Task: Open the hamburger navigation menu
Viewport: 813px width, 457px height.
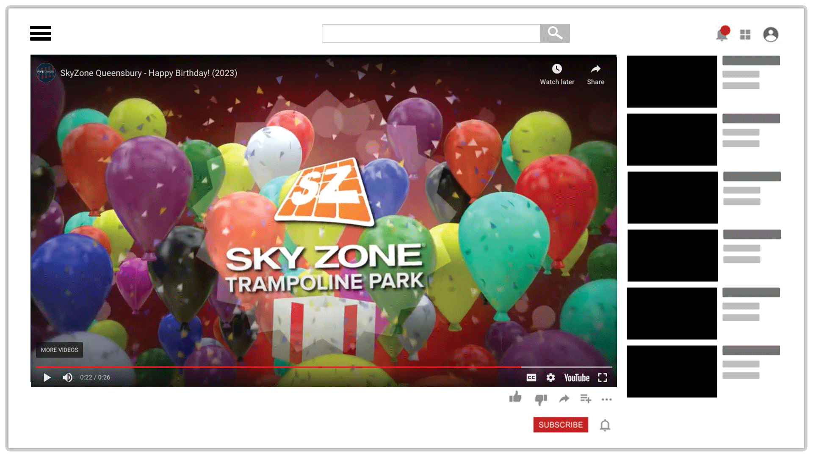Action: pyautogui.click(x=40, y=34)
